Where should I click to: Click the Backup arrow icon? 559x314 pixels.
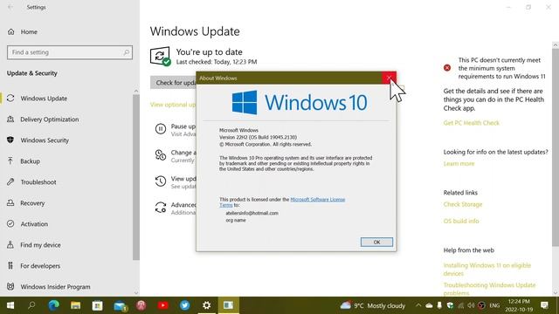(10, 160)
